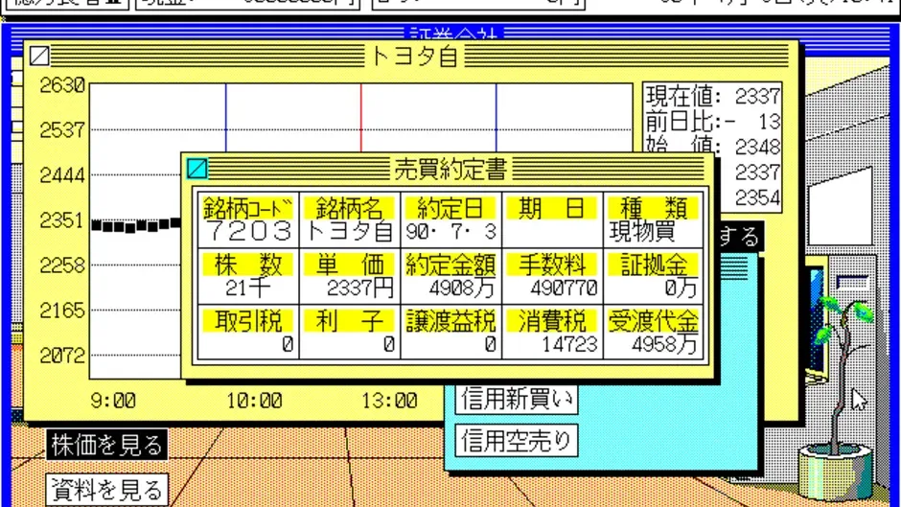Click the 9:00 time axis label
Image resolution: width=901 pixels, height=507 pixels.
coord(113,401)
